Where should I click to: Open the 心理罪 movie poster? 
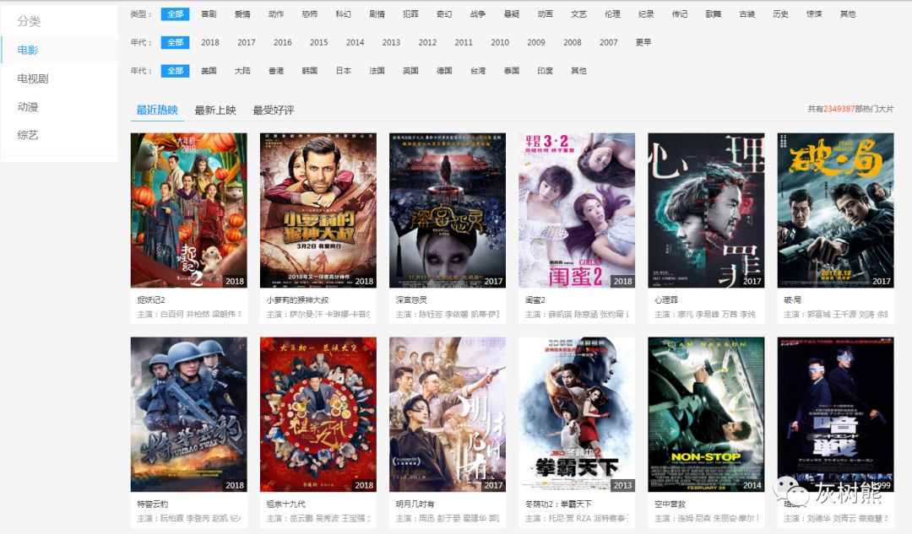coord(706,210)
